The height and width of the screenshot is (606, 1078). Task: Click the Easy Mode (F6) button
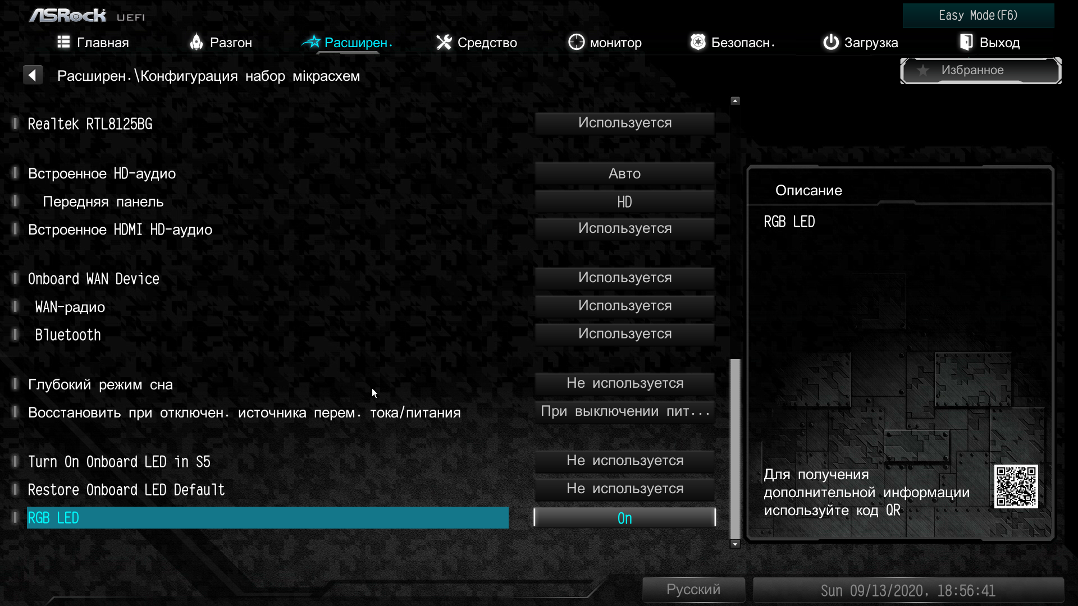[977, 16]
